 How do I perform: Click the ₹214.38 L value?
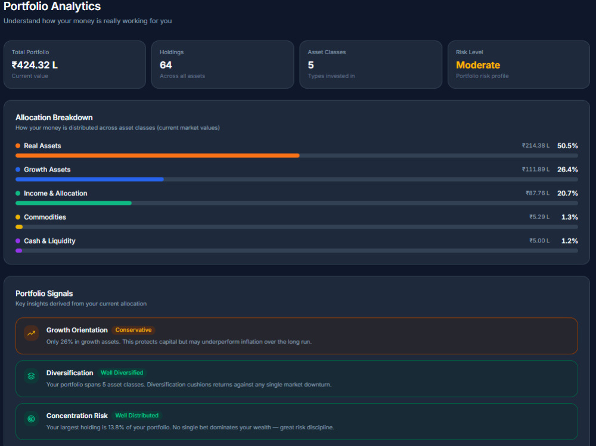click(536, 145)
